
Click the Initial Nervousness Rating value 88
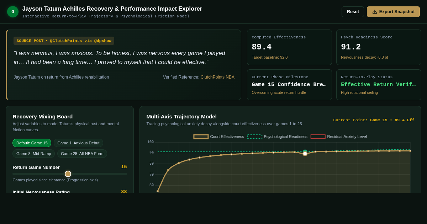[x=124, y=192]
